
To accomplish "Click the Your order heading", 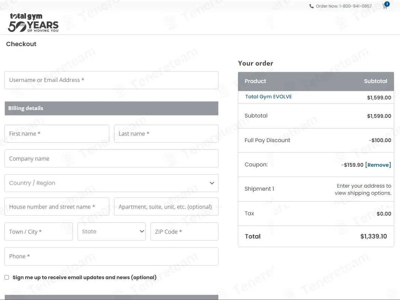I will click(x=256, y=63).
